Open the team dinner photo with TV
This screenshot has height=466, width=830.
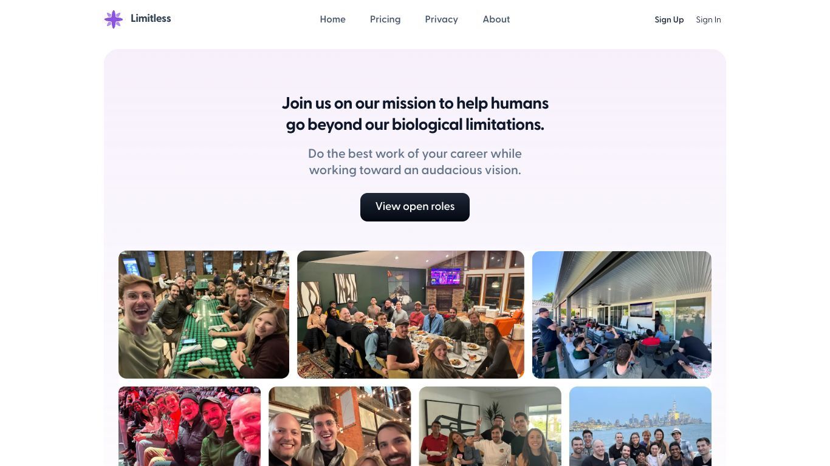click(411, 314)
